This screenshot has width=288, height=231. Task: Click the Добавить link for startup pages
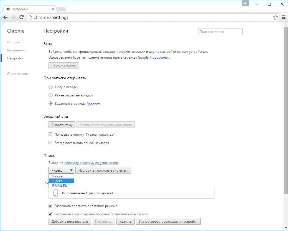(x=94, y=104)
